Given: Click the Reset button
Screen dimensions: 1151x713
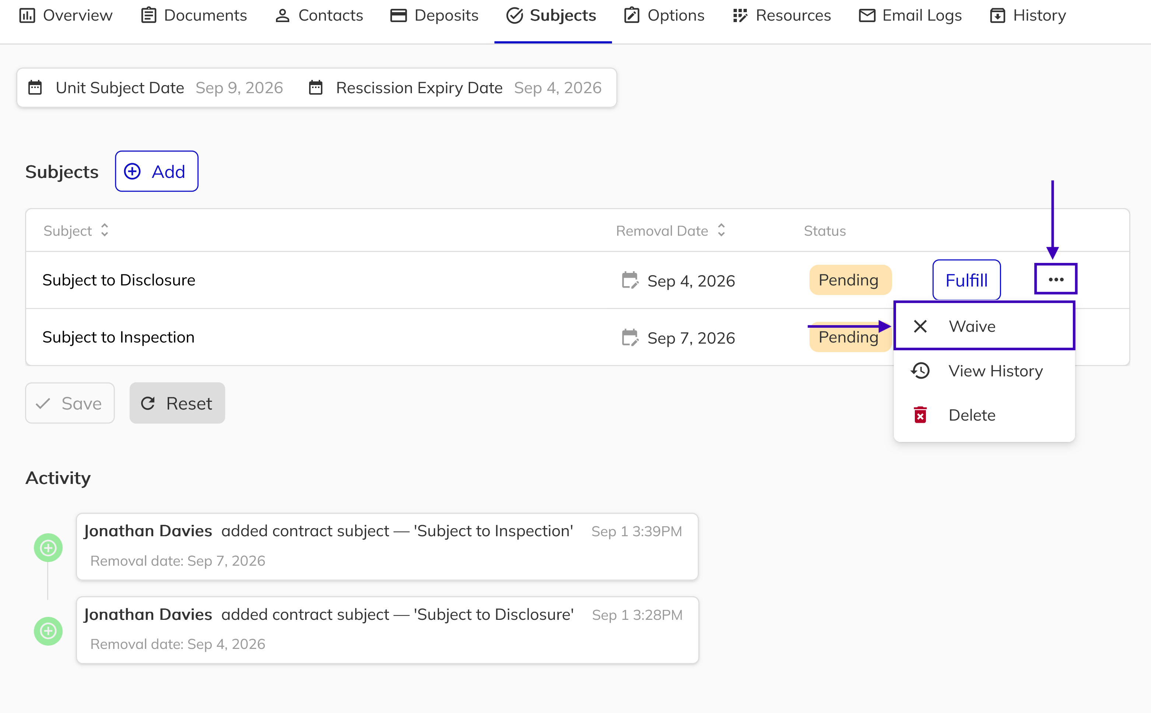Looking at the screenshot, I should click(x=177, y=403).
